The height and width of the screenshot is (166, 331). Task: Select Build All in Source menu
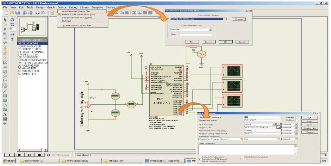tap(66, 21)
